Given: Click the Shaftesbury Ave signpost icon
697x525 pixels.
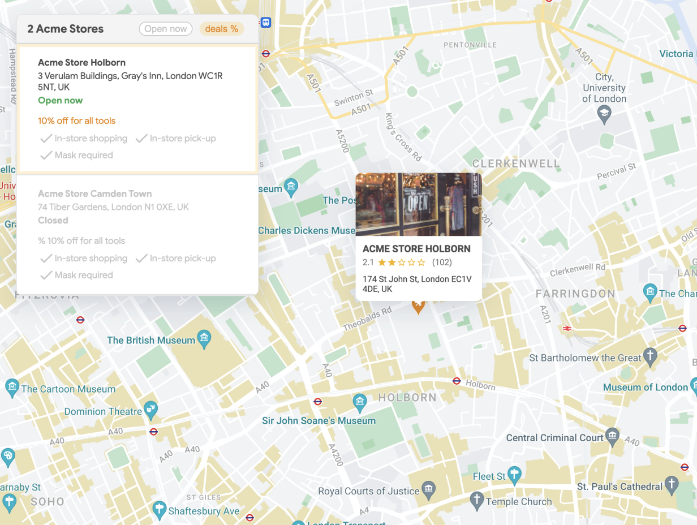Looking at the screenshot, I should [160, 510].
